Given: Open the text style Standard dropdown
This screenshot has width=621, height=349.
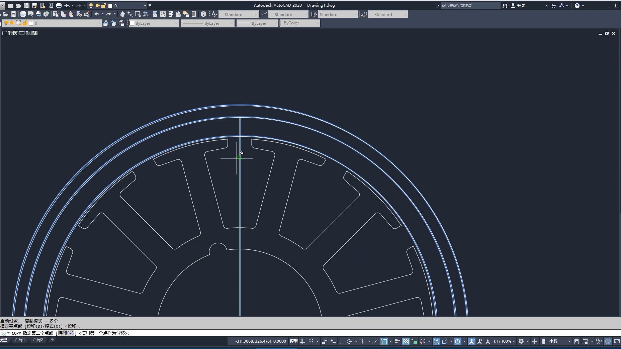Looking at the screenshot, I should 239,14.
